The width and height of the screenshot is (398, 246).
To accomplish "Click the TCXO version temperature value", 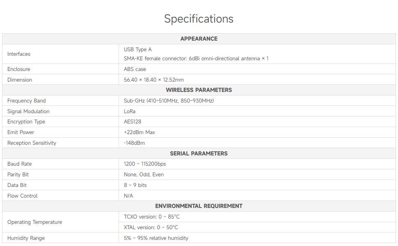I will (152, 217).
